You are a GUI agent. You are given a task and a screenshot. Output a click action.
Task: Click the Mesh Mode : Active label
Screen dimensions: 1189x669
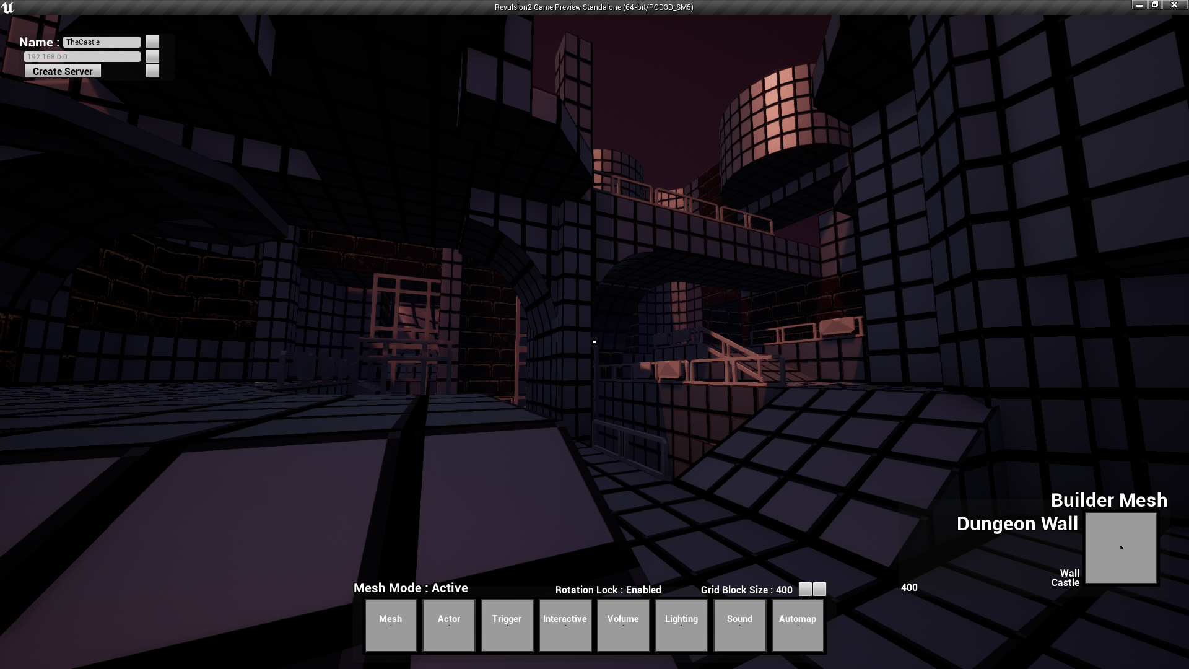411,588
